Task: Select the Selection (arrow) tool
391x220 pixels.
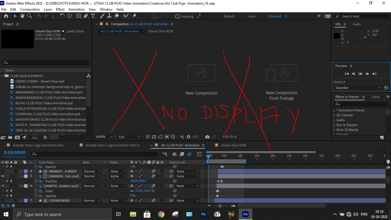Action: tap(15, 16)
